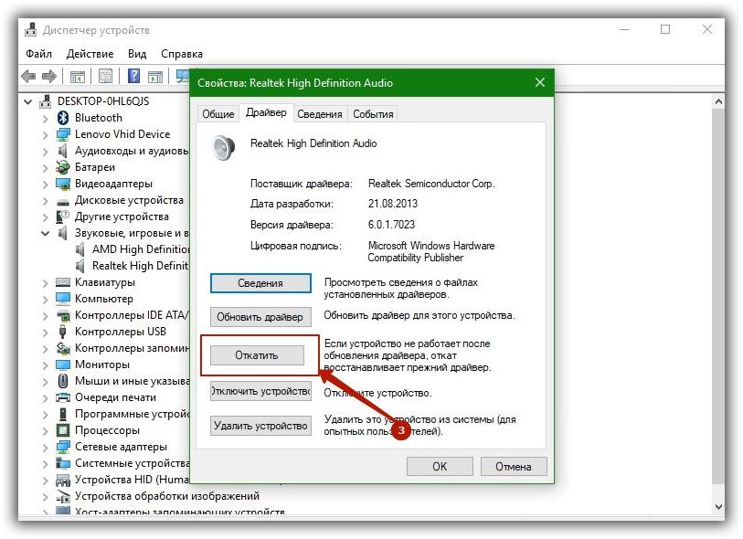Toggle the show/hide action pane toolbar icon

coord(155,76)
